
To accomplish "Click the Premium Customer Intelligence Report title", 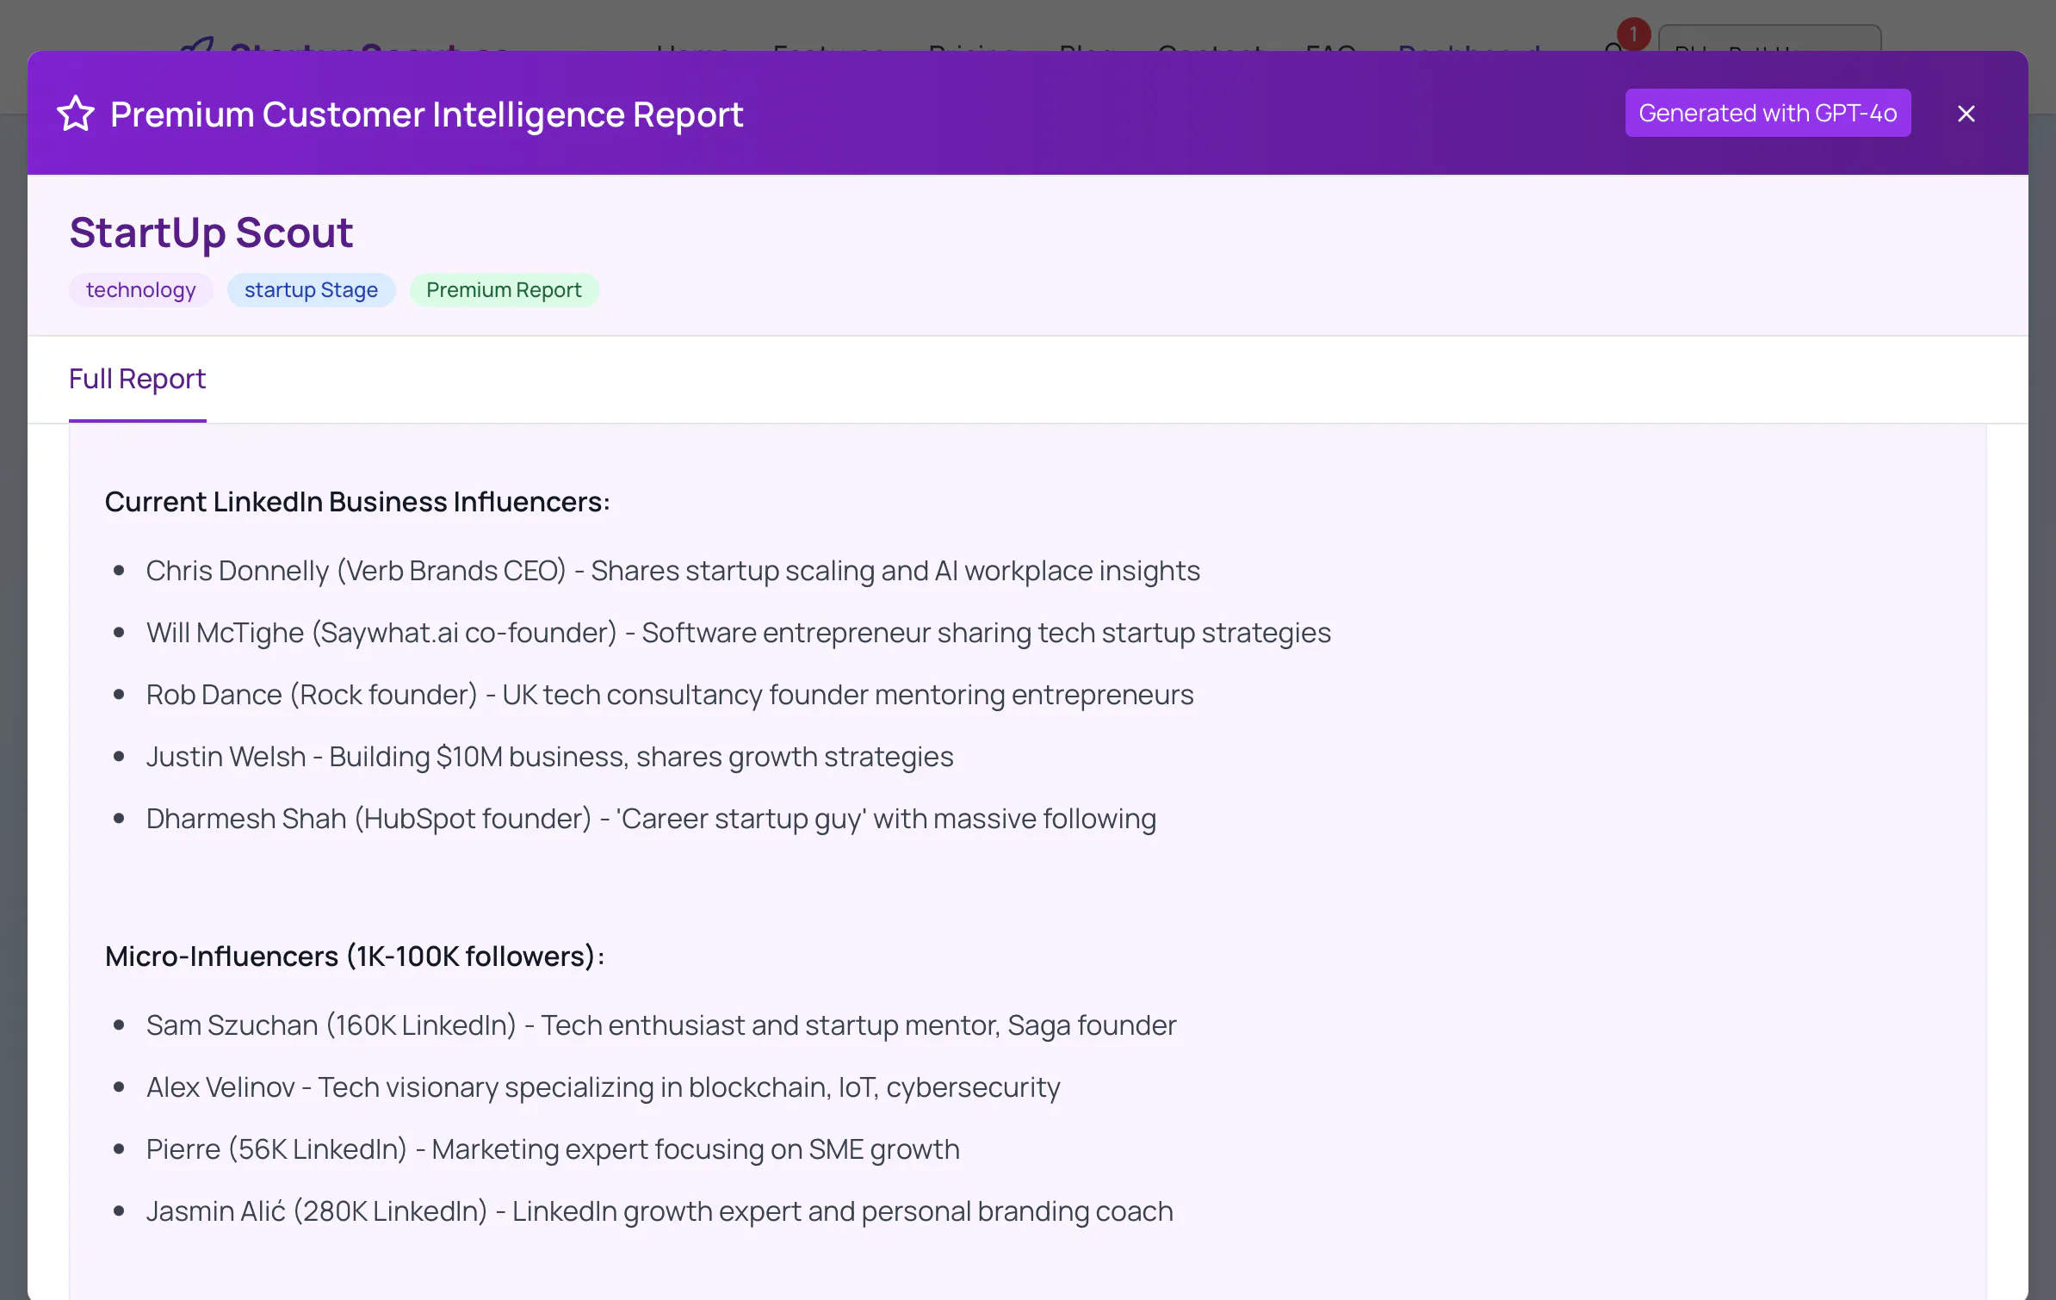I will [427, 114].
